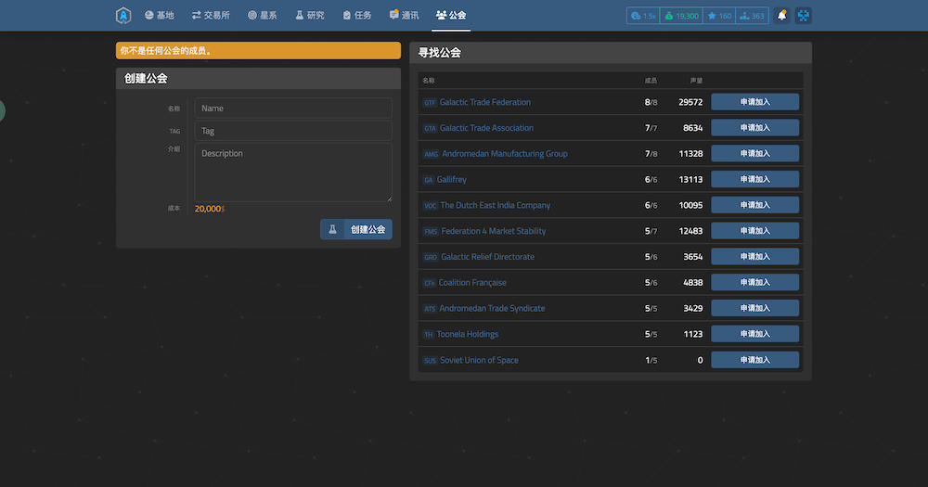
Task: Click the star reputation counter showing 160
Action: 719,16
